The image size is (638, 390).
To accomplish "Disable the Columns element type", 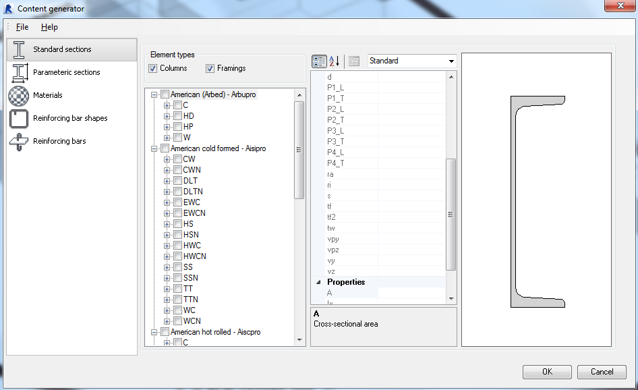I will (x=152, y=68).
